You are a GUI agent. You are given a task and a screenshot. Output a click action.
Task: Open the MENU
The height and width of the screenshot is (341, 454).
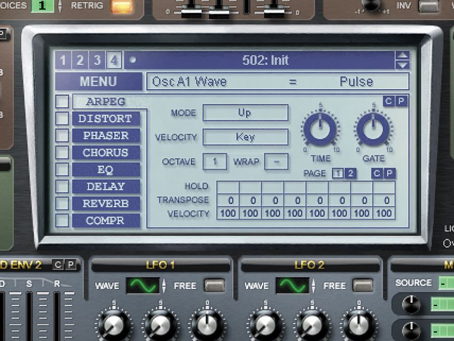[x=100, y=81]
